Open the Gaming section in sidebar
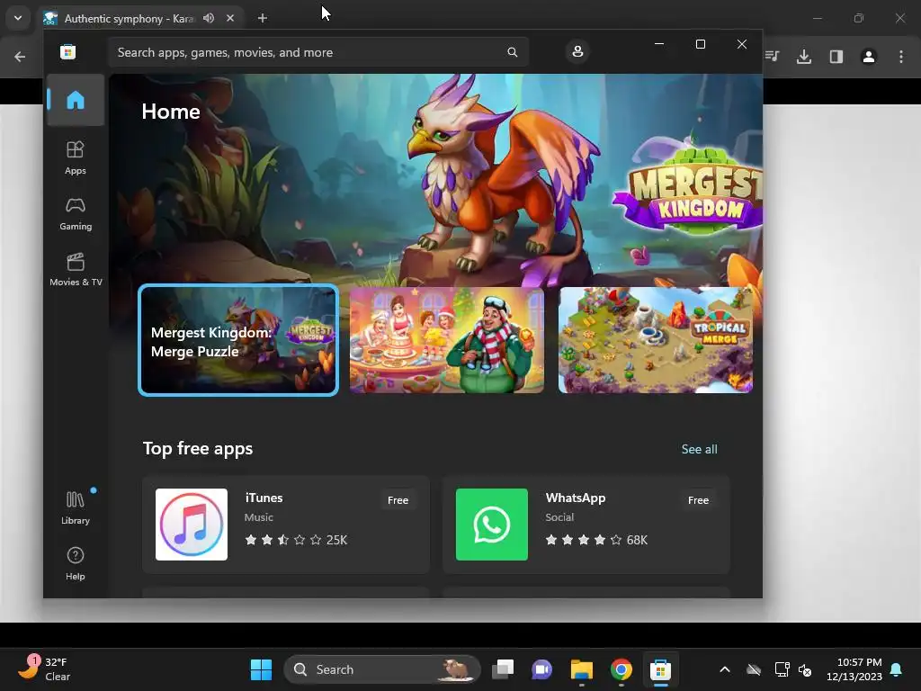 tap(76, 213)
